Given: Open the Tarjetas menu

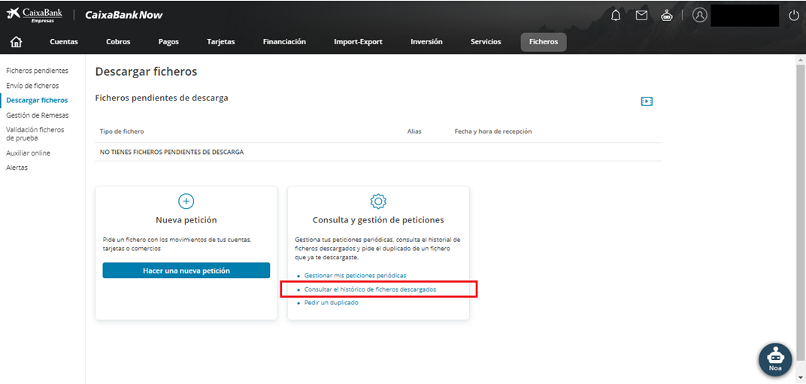Looking at the screenshot, I should [221, 42].
